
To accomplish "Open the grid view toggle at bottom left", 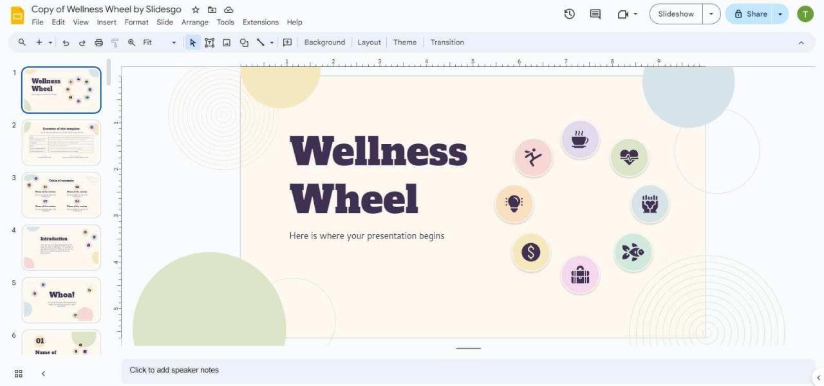I will 17,373.
